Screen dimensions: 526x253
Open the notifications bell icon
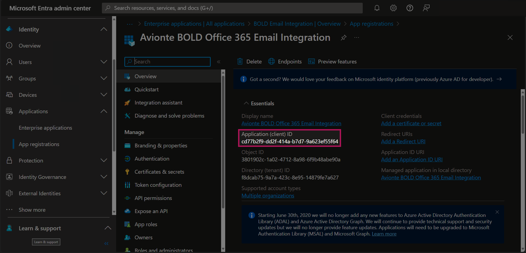click(377, 8)
